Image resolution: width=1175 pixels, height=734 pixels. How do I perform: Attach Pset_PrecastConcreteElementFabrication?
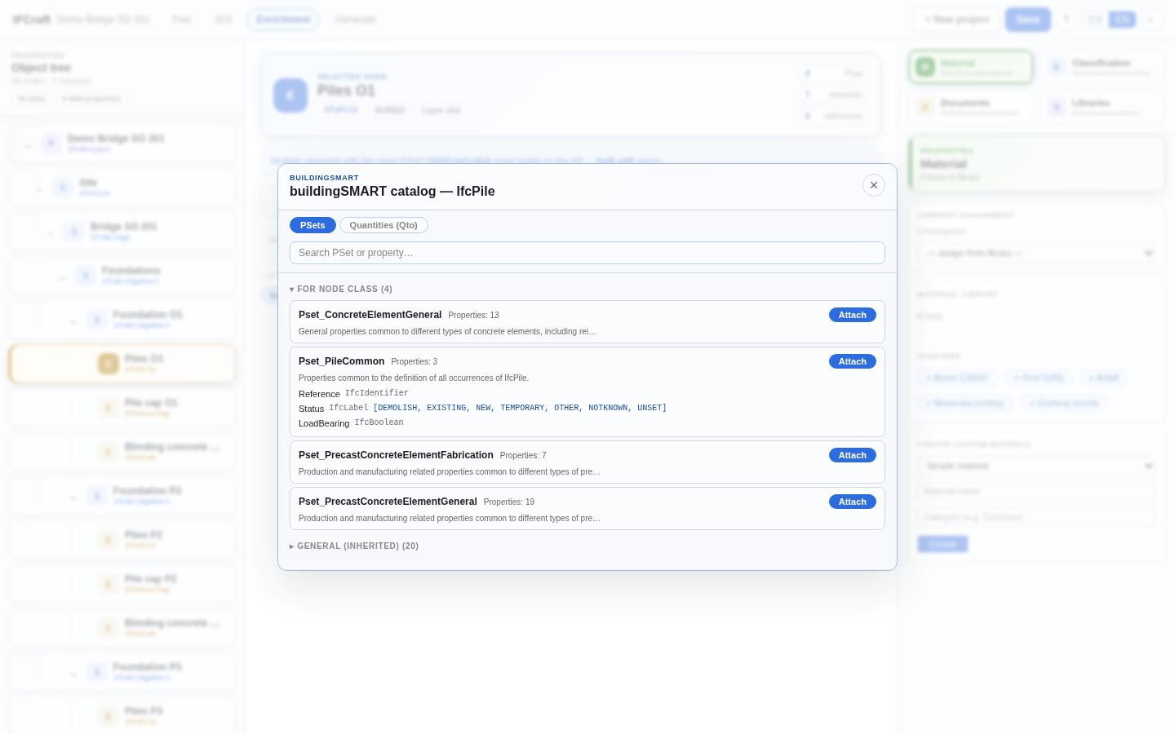pos(853,455)
